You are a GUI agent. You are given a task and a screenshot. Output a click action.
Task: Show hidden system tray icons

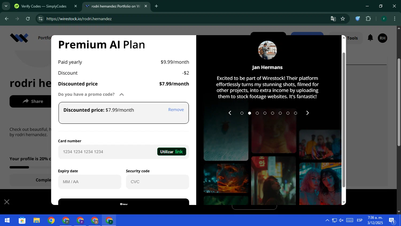coord(327,220)
